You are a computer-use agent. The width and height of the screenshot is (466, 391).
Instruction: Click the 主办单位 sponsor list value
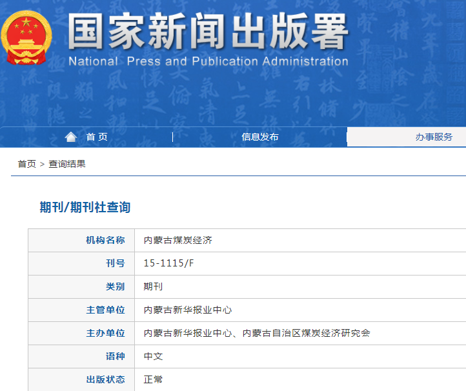[257, 333]
